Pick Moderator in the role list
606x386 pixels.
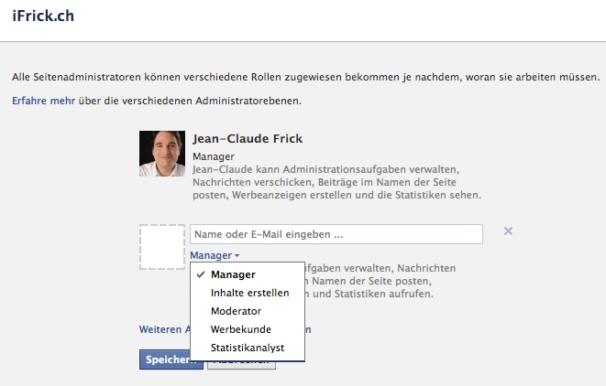(x=236, y=311)
